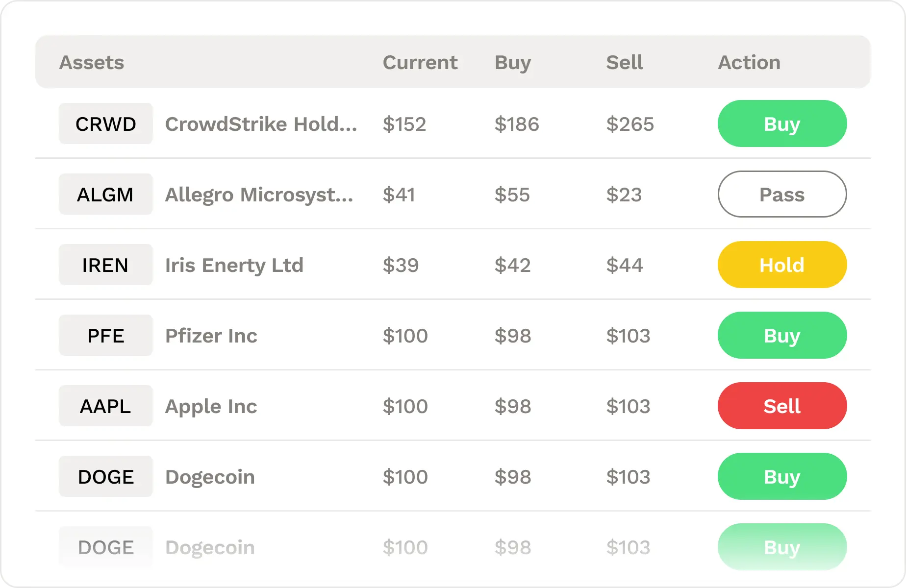This screenshot has height=588, width=906.
Task: Click the PFE ticker badge
Action: (105, 335)
